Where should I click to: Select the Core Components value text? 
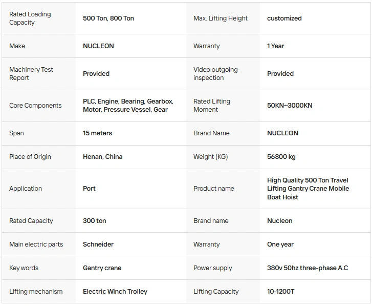[x=128, y=106]
